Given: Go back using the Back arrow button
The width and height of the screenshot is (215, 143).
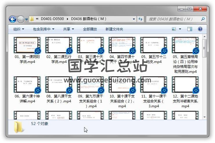Looking at the screenshot, I should click(12, 19).
